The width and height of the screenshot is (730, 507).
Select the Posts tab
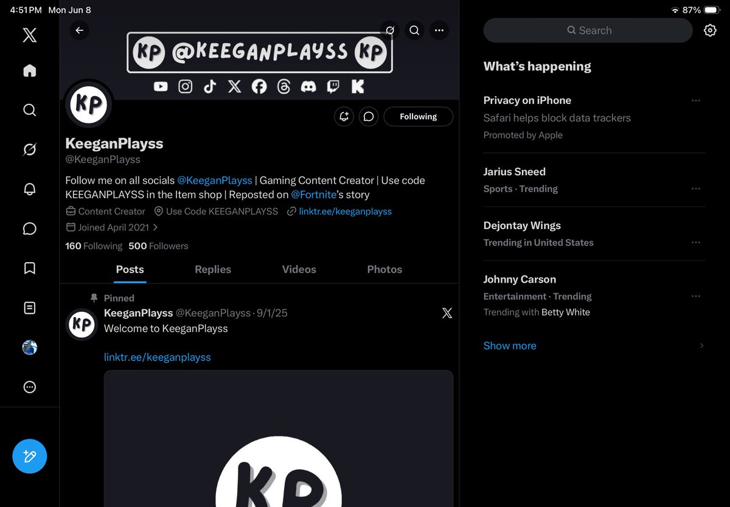pyautogui.click(x=130, y=269)
